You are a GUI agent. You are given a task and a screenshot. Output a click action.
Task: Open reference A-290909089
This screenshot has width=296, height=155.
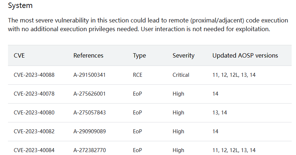(x=89, y=131)
